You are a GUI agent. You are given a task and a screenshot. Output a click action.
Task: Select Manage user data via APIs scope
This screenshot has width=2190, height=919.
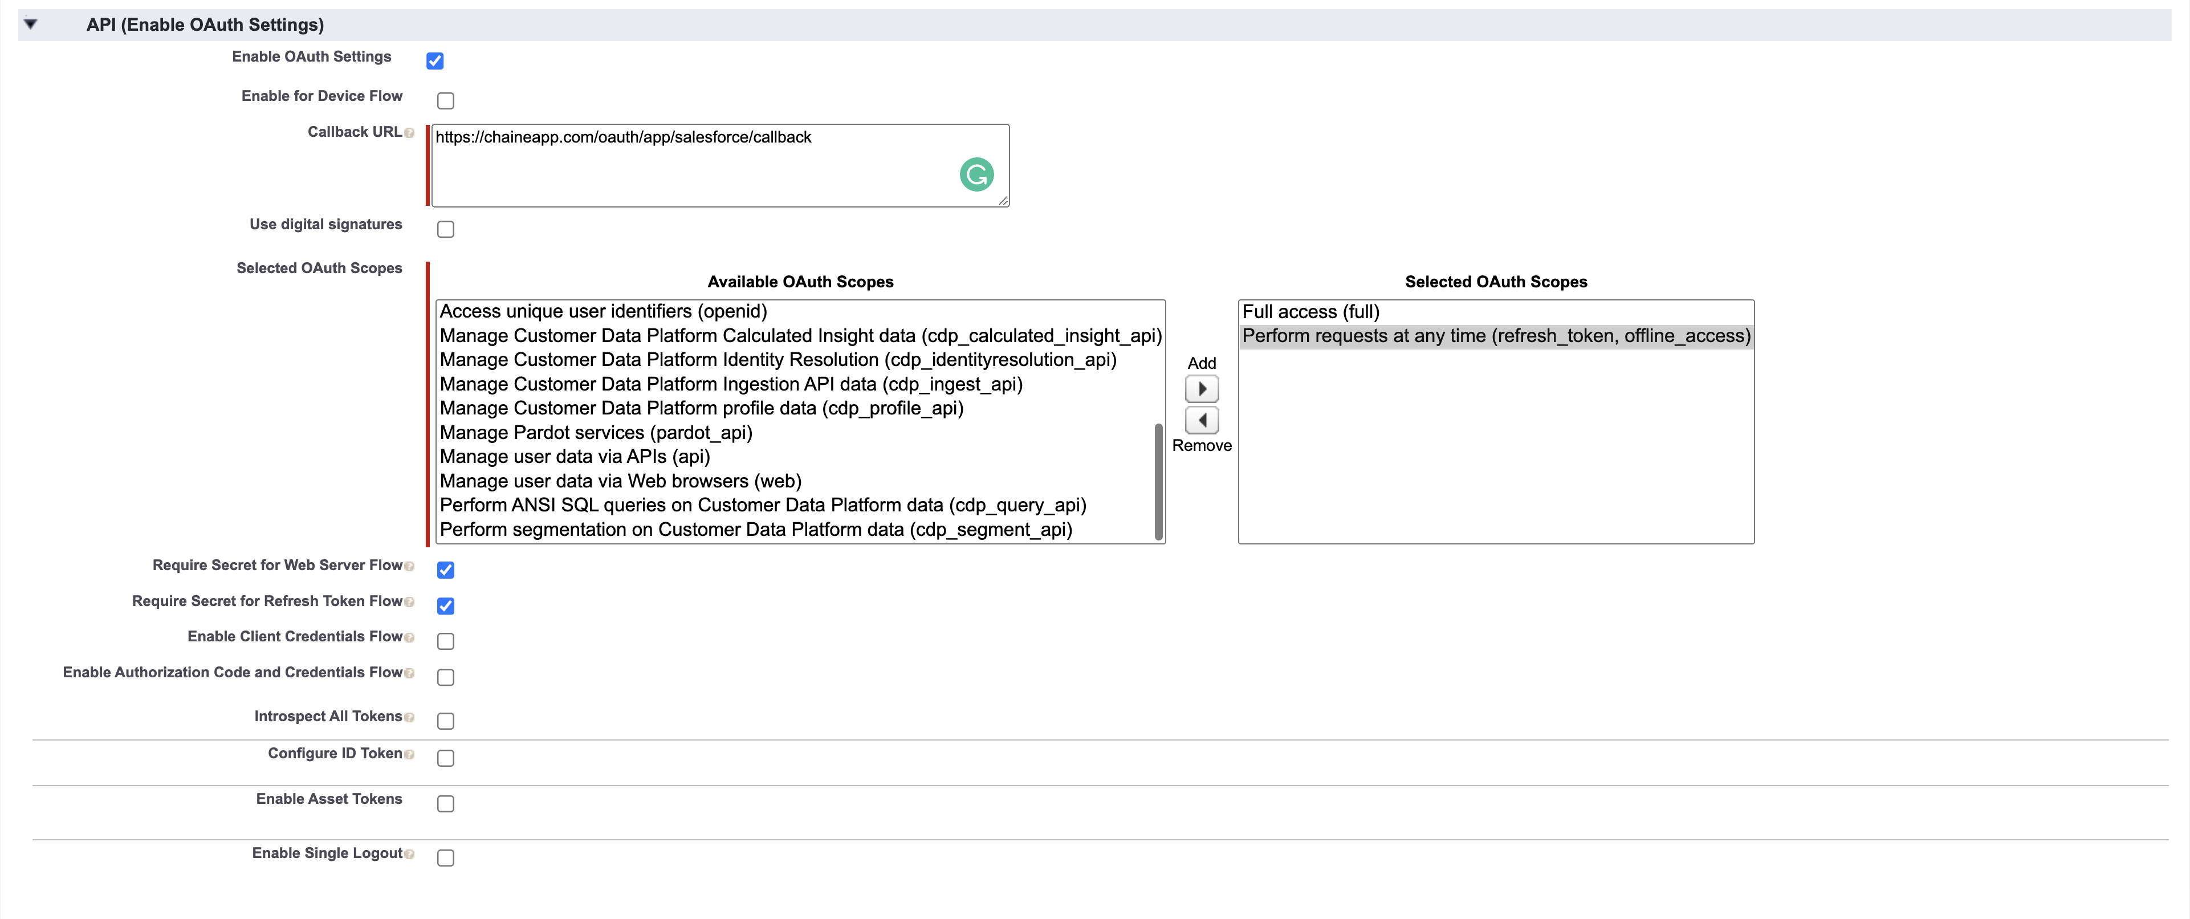[575, 457]
